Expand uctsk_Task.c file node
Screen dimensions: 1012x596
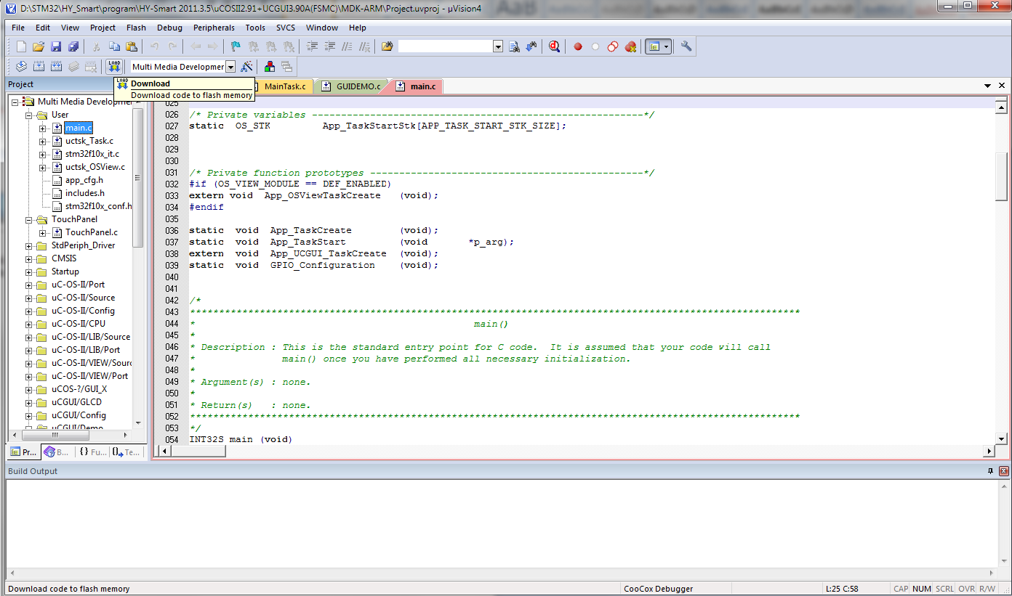click(43, 141)
